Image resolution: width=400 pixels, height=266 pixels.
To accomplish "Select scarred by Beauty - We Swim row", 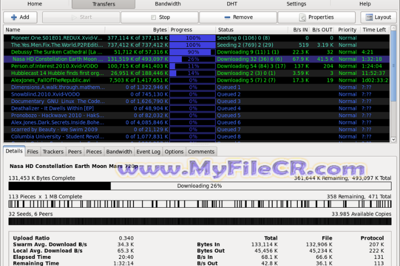I will point(197,130).
